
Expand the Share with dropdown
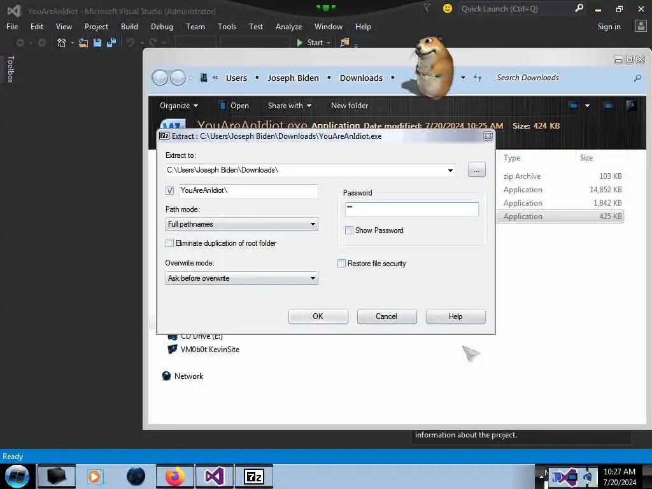click(x=290, y=106)
